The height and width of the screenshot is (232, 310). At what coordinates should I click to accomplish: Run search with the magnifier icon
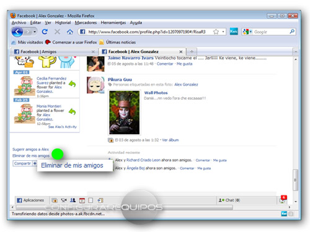[292, 32]
